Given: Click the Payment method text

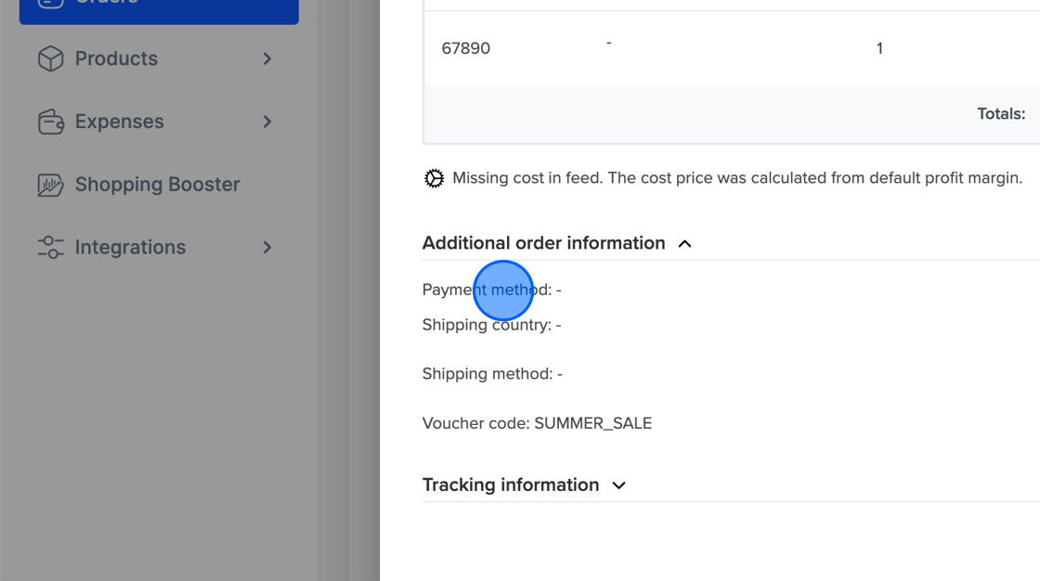Looking at the screenshot, I should coord(472,290).
